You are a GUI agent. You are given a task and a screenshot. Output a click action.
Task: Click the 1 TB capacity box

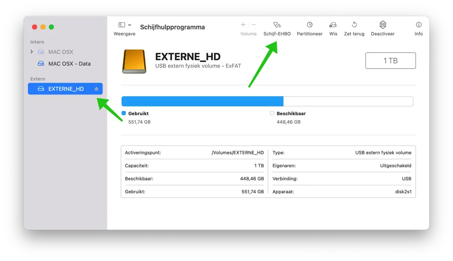[x=390, y=61]
